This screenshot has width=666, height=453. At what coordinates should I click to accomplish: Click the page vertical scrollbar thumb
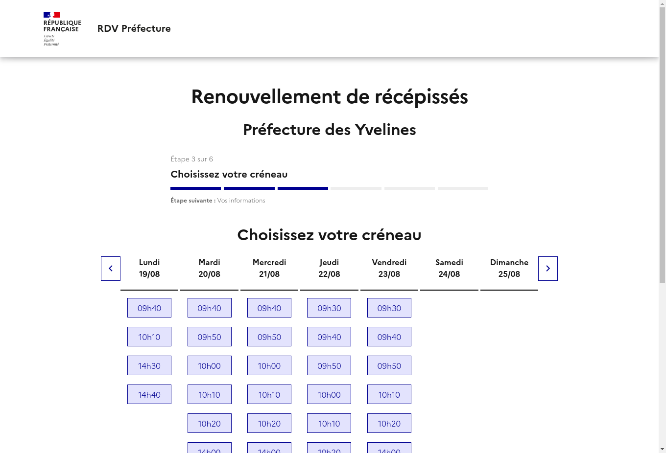pyautogui.click(x=662, y=145)
